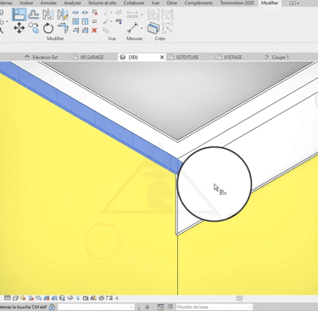Image resolution: width=318 pixels, height=311 pixels.
Task: Choose the Mirror Pick Axis tool
Action: (48, 14)
